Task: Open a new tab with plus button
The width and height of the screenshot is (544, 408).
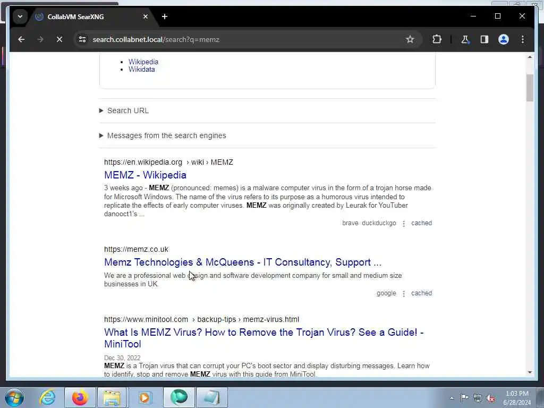Action: click(165, 16)
